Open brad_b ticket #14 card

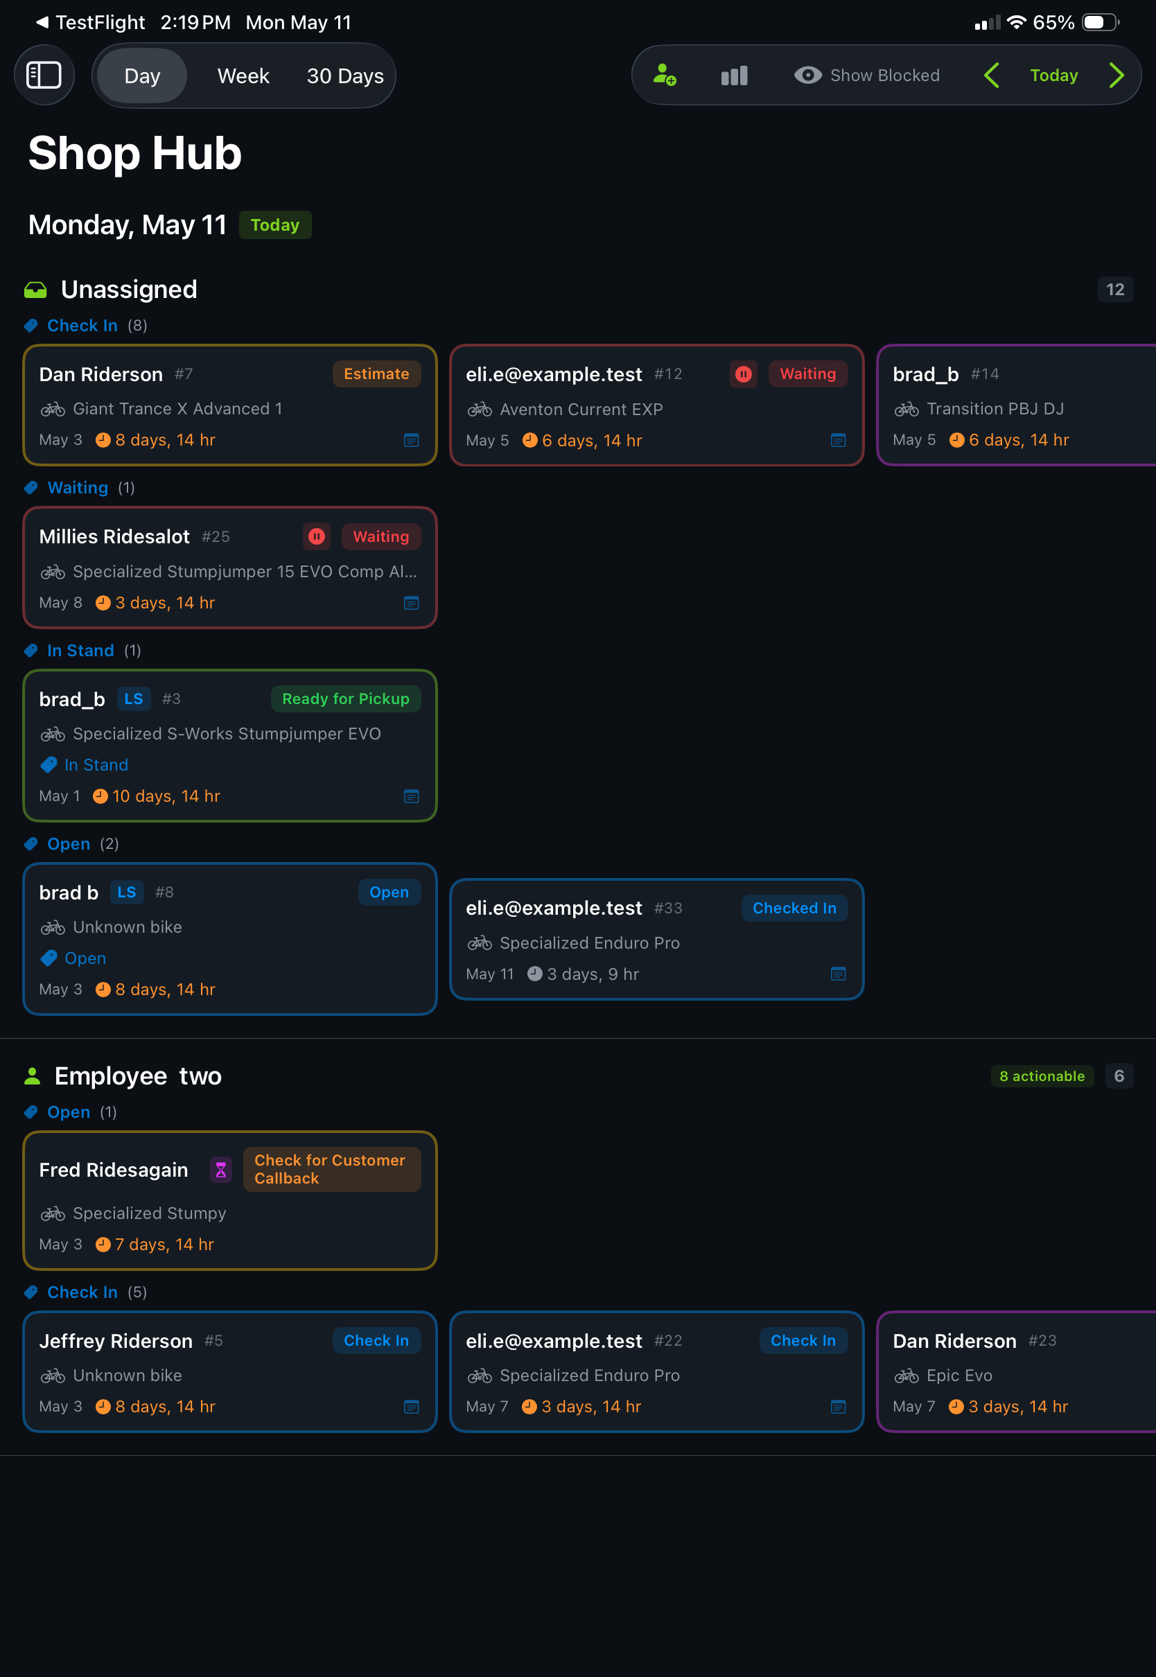(1015, 405)
